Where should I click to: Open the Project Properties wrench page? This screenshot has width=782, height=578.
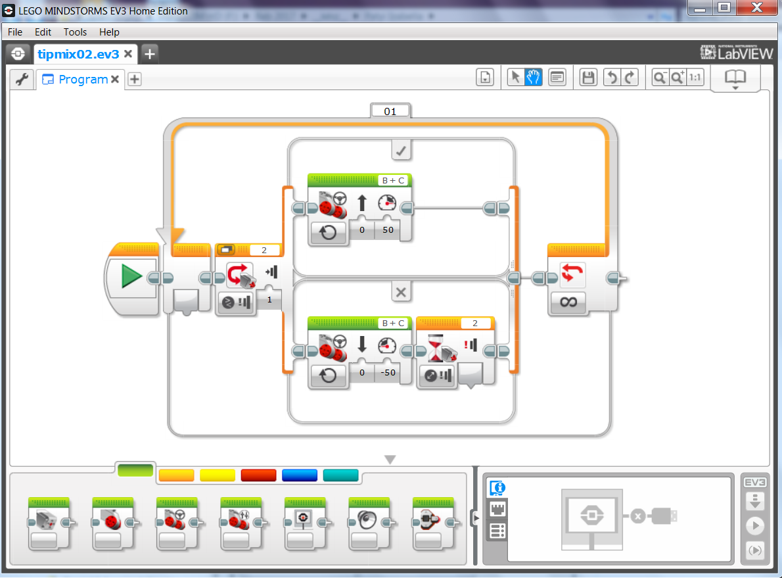point(22,79)
